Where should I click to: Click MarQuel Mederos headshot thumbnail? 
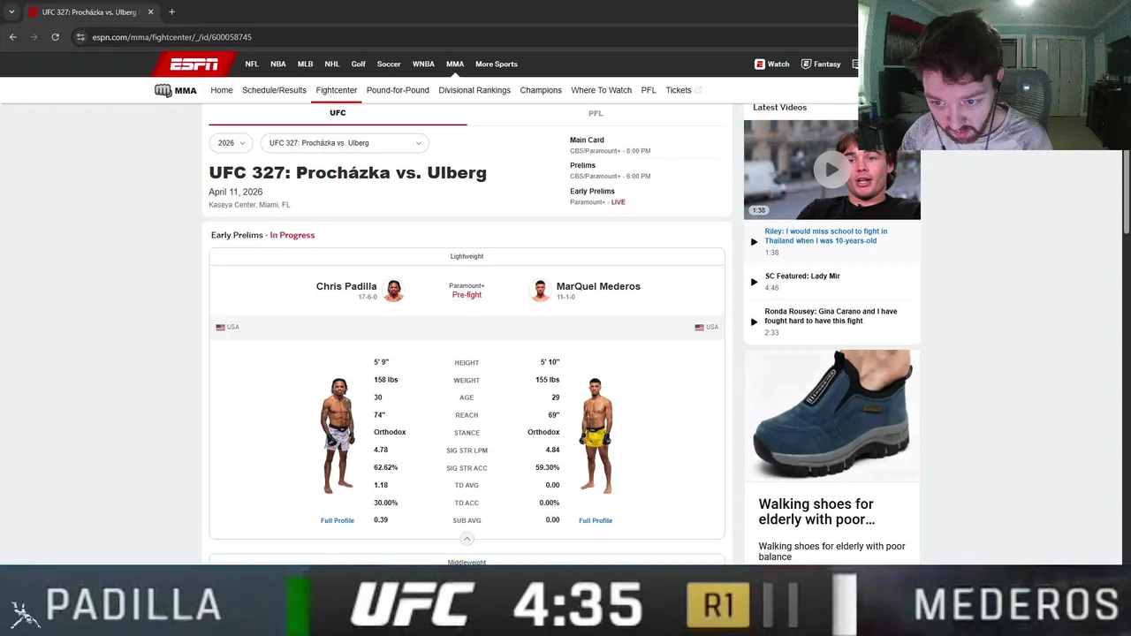540,291
